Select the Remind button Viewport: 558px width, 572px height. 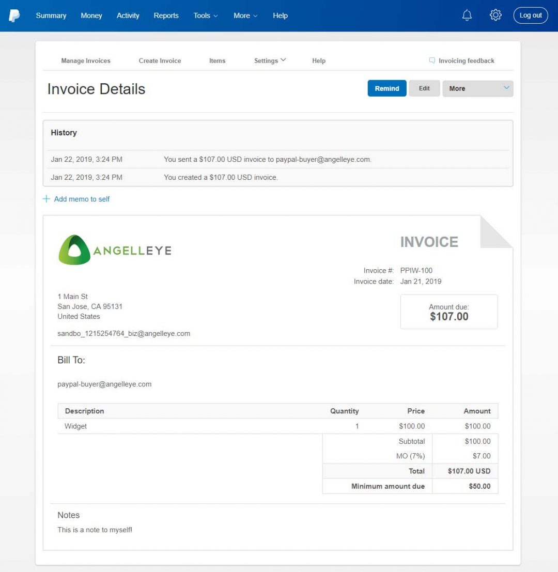[x=386, y=88]
